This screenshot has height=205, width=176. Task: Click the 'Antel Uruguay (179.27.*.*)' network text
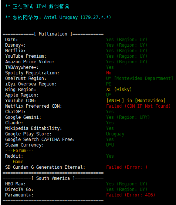click(78, 17)
